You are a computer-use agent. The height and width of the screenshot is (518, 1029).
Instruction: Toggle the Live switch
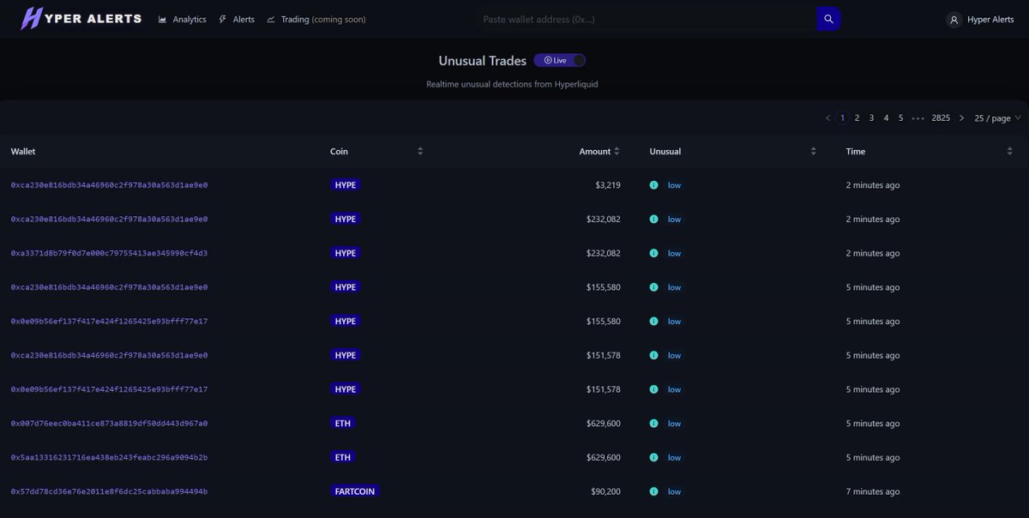pyautogui.click(x=559, y=60)
